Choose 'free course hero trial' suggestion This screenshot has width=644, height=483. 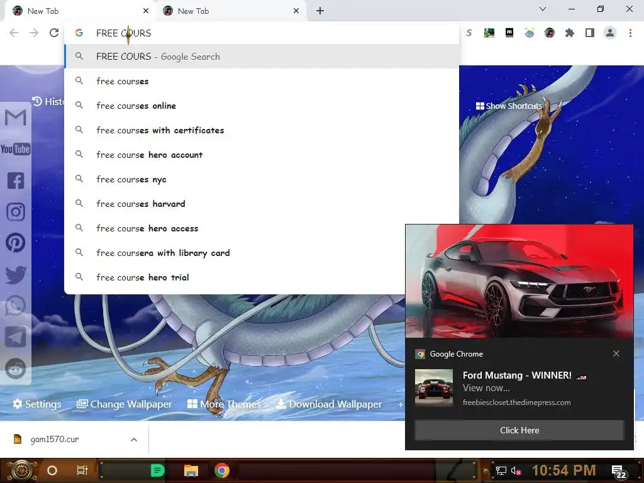point(235,277)
